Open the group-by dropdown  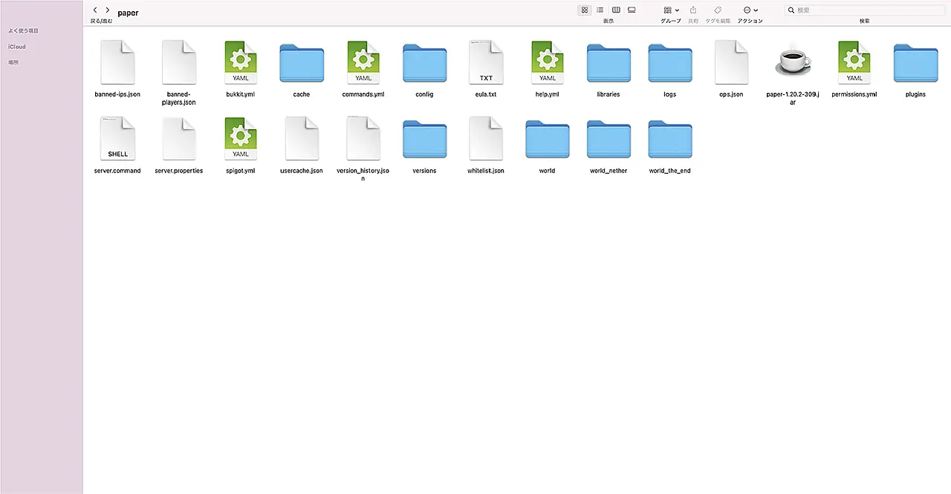coord(671,10)
